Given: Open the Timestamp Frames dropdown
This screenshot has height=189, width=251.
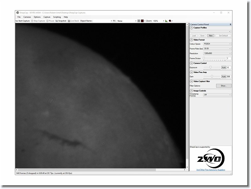Looking at the screenshot, I should (217, 95).
